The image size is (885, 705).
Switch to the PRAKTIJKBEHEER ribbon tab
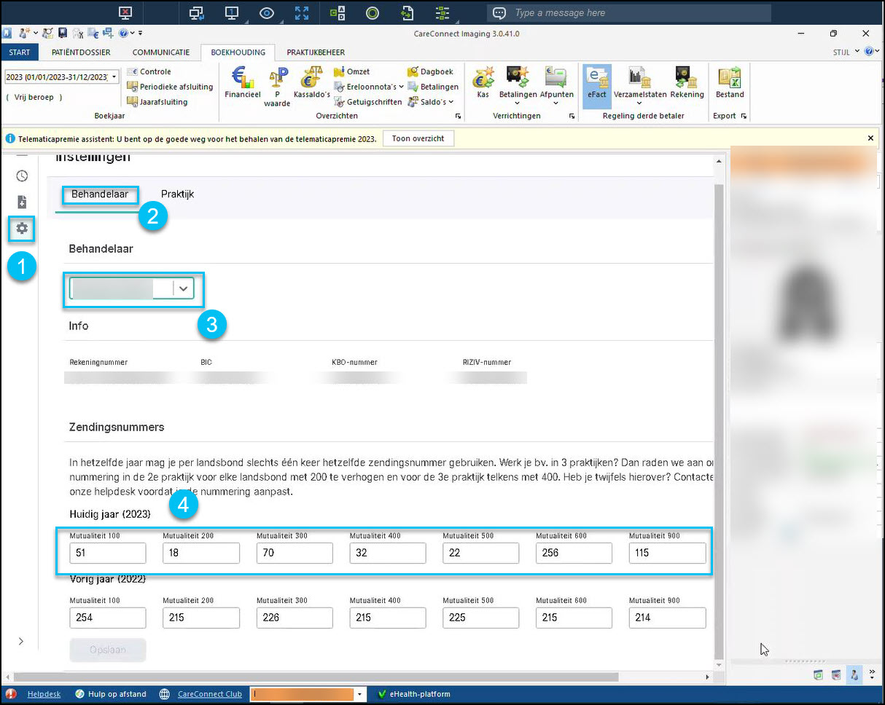[316, 52]
